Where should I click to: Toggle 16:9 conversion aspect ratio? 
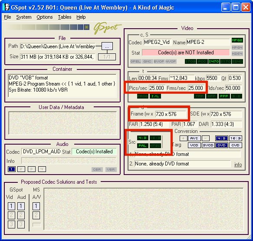(x=235, y=139)
